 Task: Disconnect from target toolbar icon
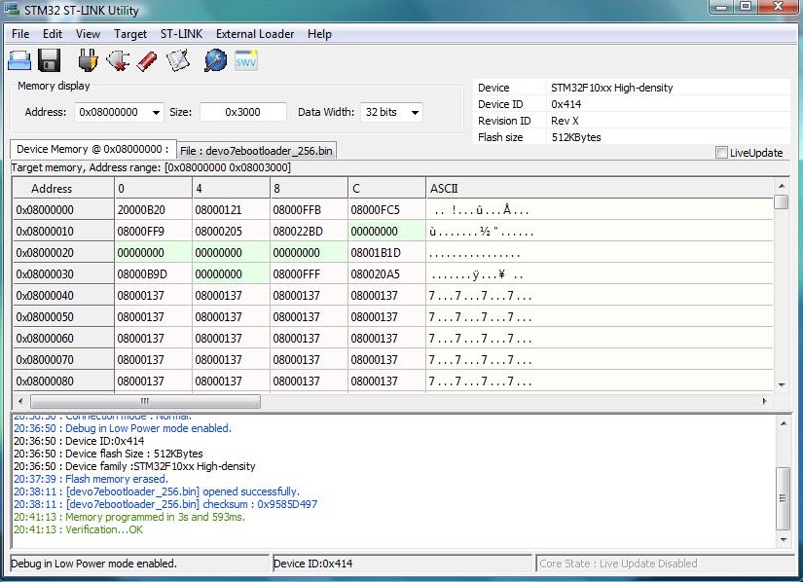[x=118, y=60]
